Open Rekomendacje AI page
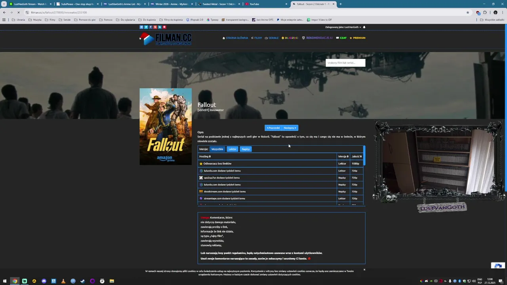 pyautogui.click(x=317, y=38)
